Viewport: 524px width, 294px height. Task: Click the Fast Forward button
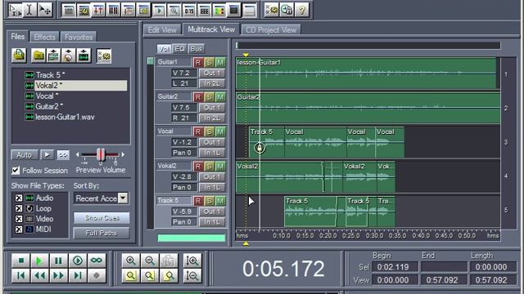(x=58, y=276)
